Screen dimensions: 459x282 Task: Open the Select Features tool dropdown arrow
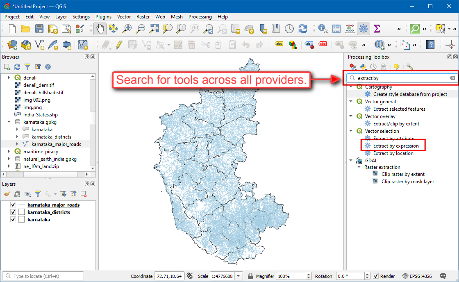[449, 29]
